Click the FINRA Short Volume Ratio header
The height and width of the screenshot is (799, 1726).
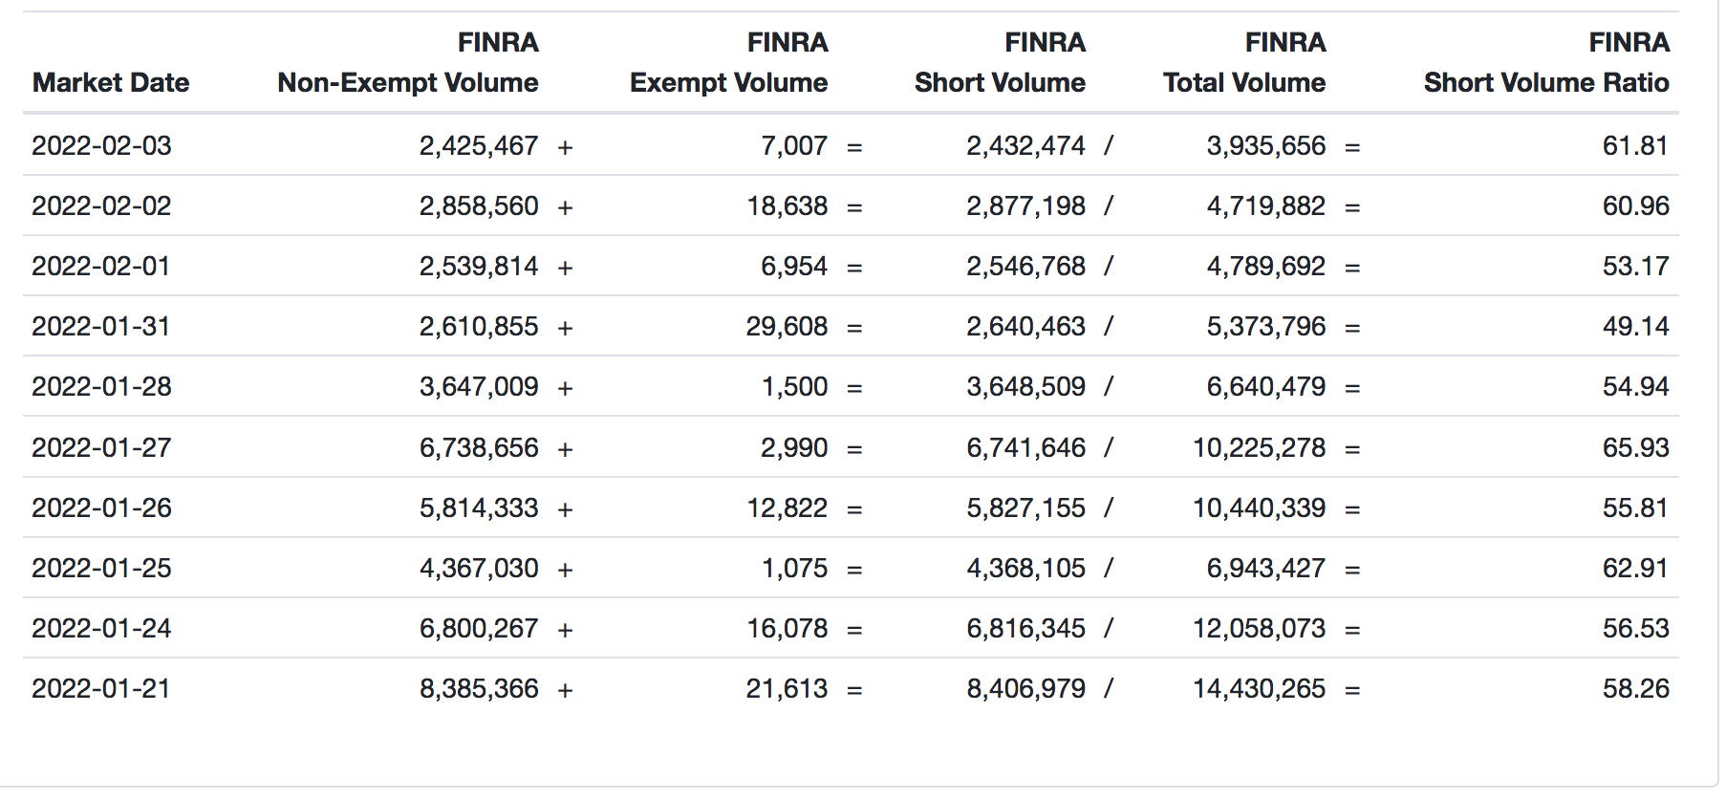1546,63
